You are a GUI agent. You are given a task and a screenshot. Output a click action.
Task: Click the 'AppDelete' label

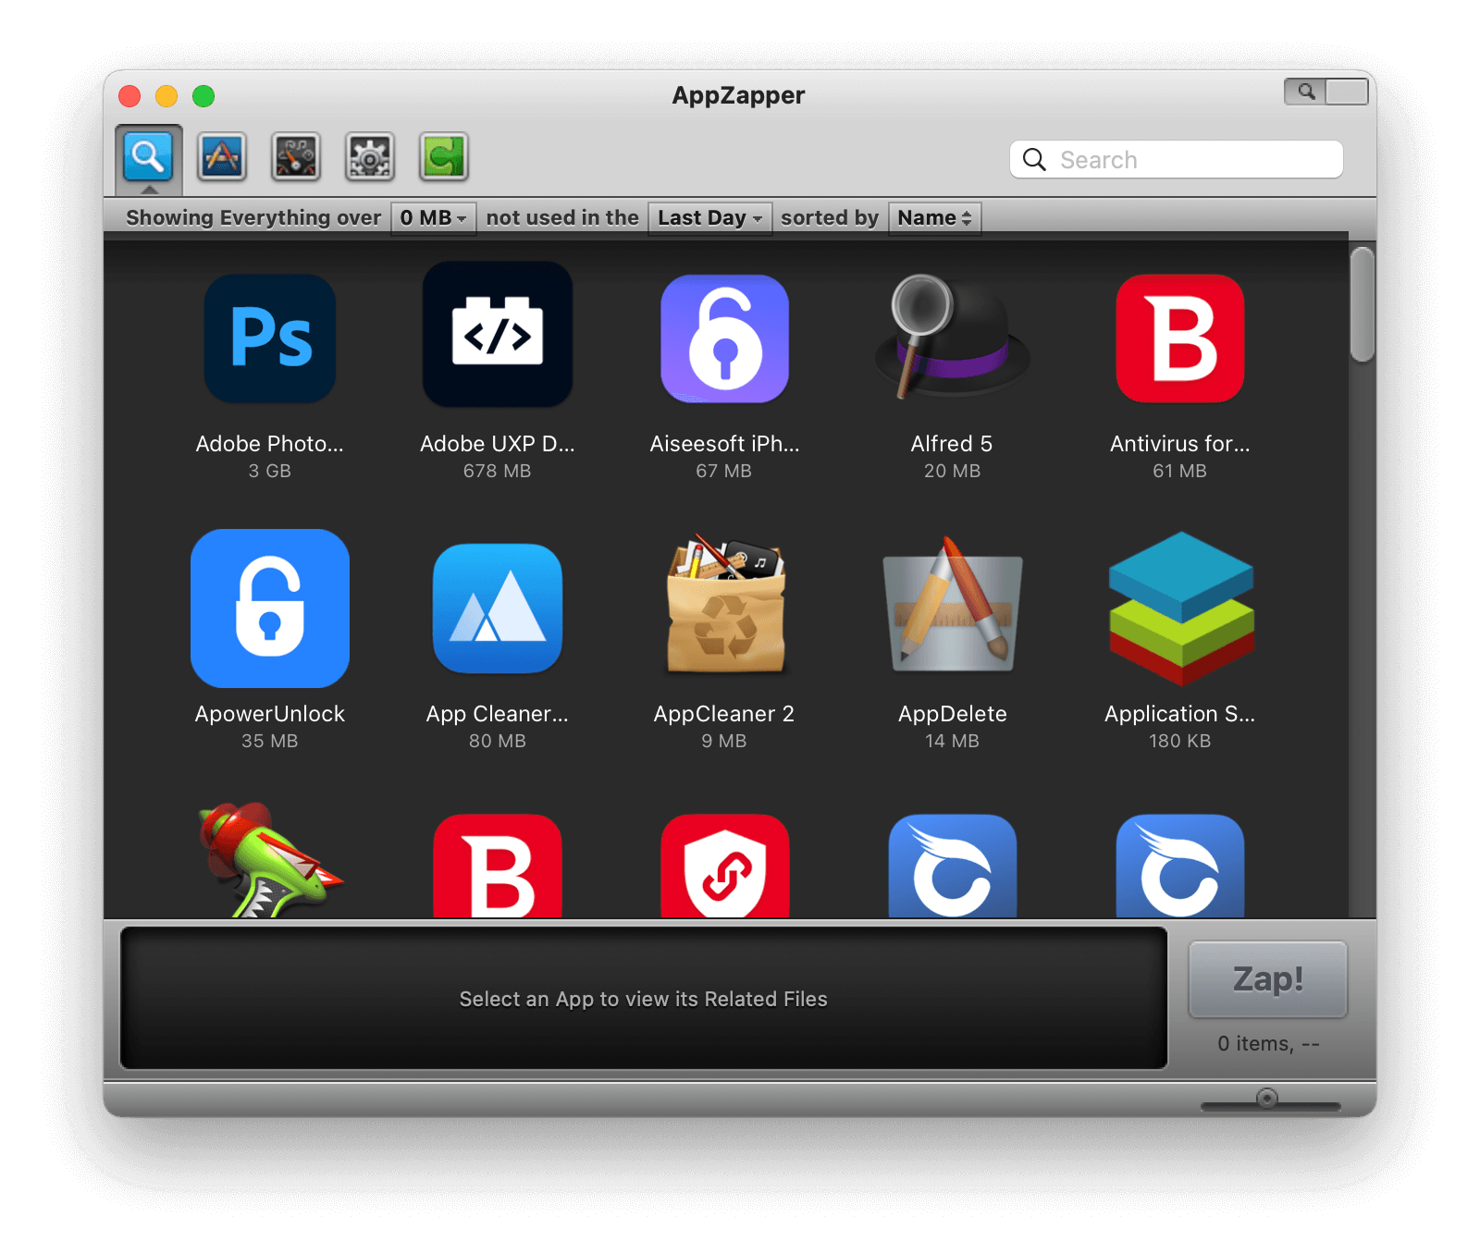[x=953, y=714]
